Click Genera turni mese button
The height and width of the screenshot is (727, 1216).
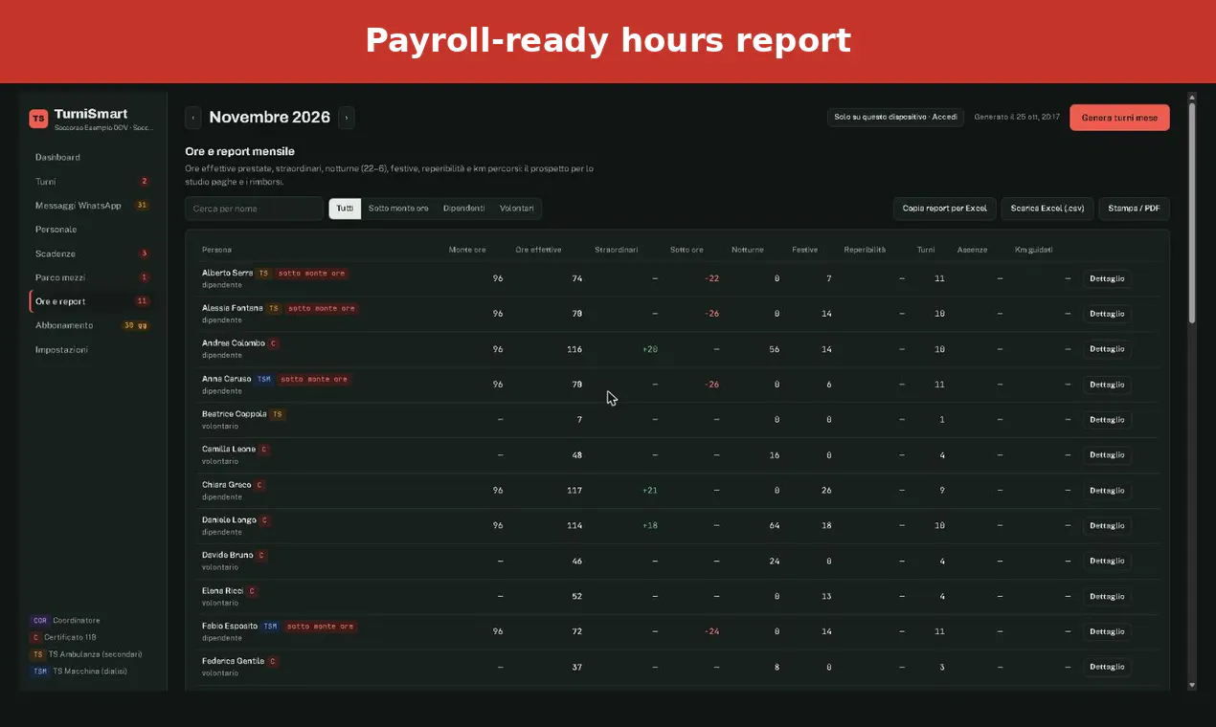pyautogui.click(x=1119, y=118)
